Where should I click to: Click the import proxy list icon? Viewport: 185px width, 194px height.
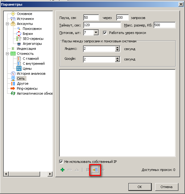coord(95,170)
